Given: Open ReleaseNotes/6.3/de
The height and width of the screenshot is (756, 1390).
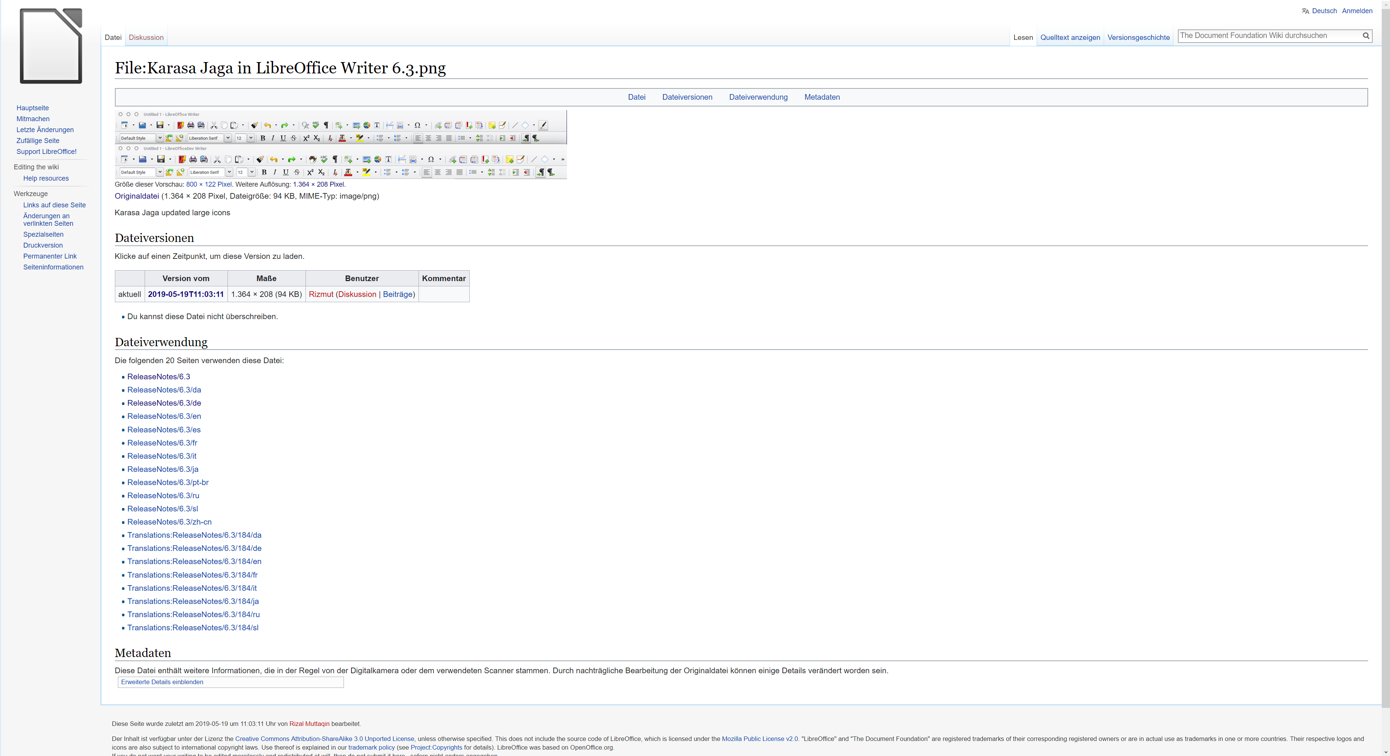Looking at the screenshot, I should tap(164, 403).
